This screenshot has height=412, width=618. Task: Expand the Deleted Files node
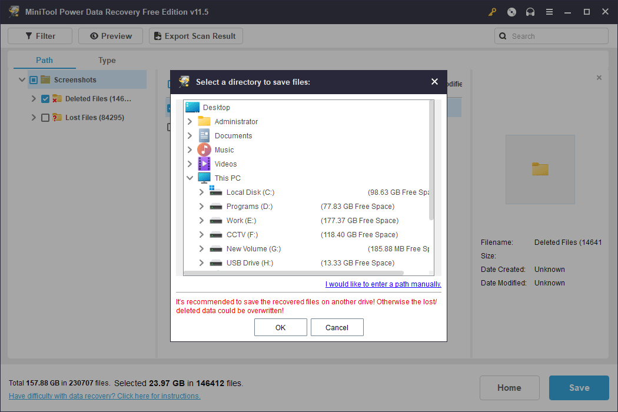[x=34, y=98]
